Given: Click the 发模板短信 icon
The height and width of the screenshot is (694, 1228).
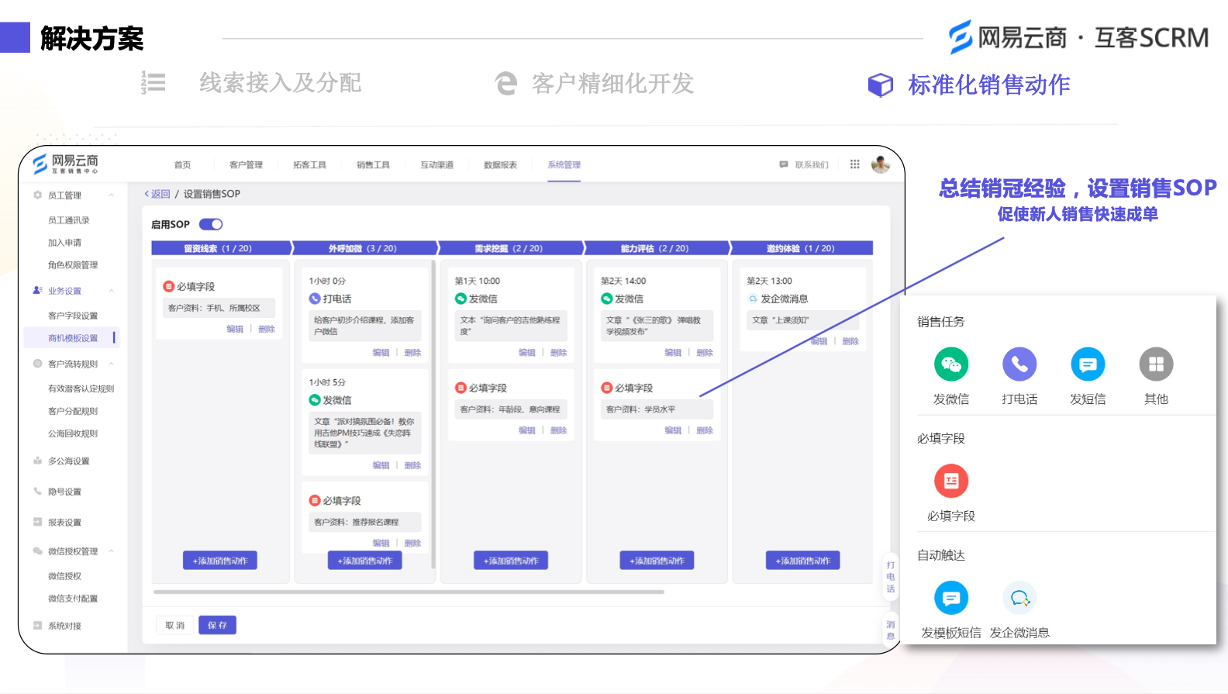Looking at the screenshot, I should pos(951,599).
